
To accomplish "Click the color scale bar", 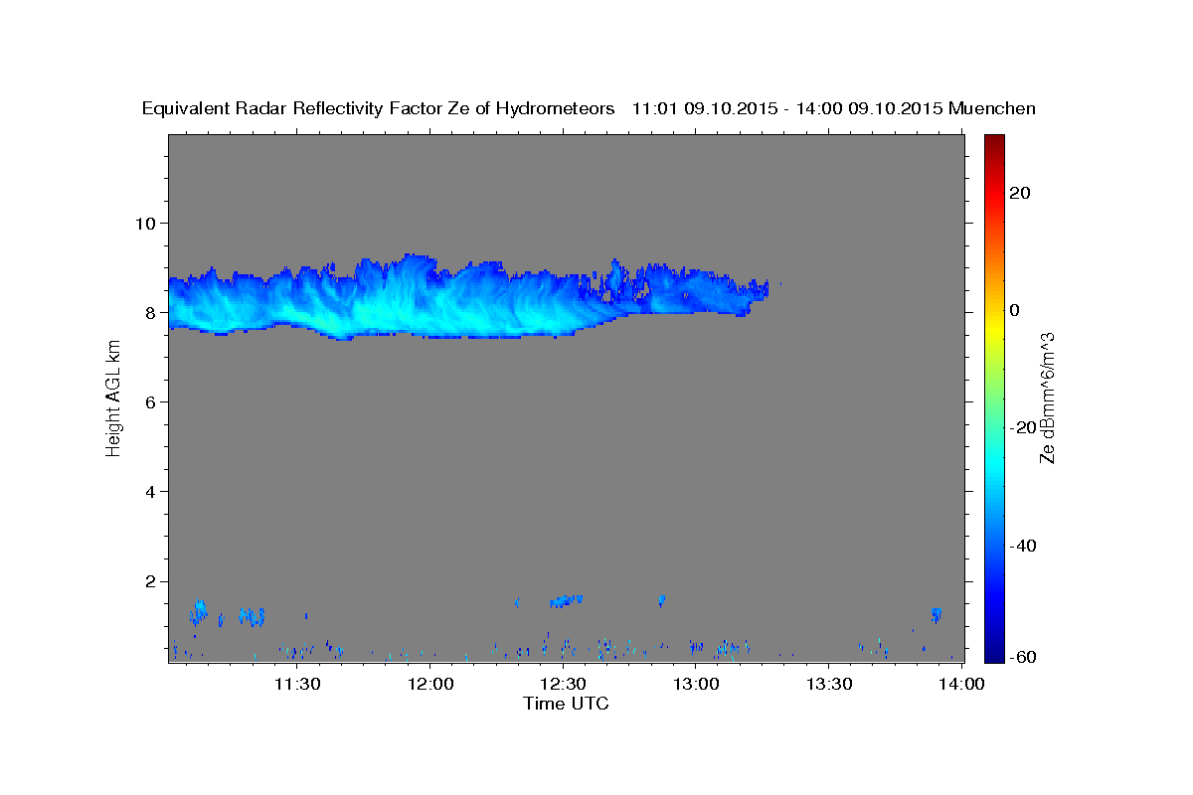I will click(993, 397).
